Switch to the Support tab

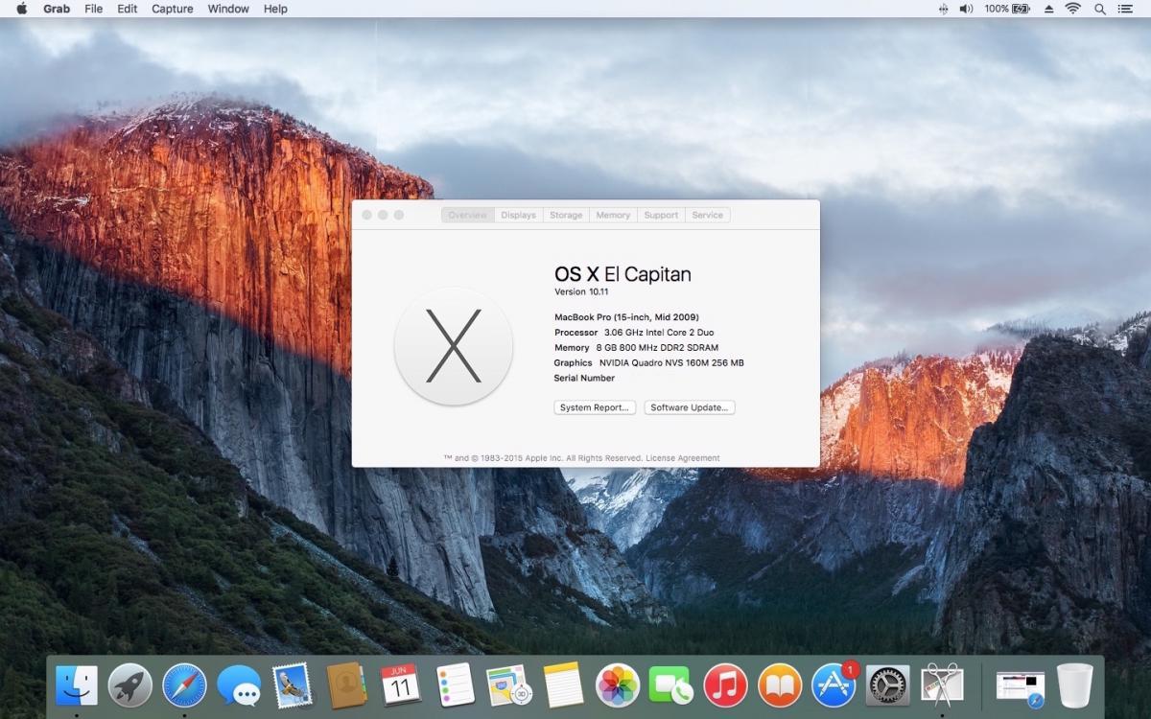pos(661,215)
